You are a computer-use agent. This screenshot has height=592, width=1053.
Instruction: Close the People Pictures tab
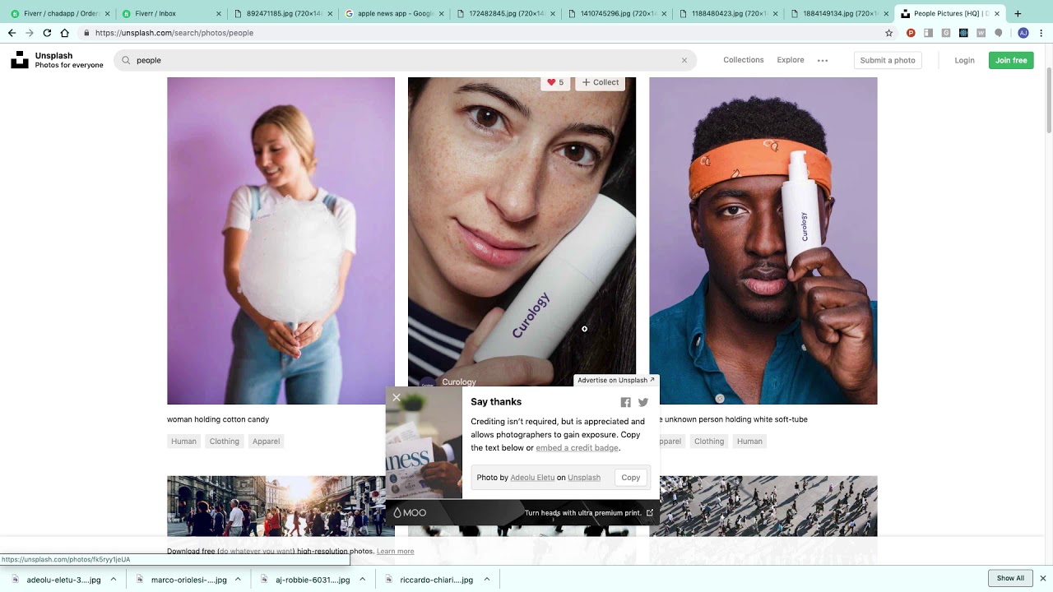[x=997, y=14]
